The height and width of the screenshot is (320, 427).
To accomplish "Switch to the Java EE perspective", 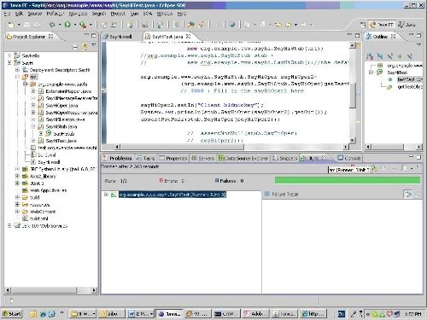I will click(382, 25).
